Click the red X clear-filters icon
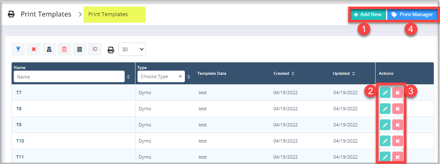Image resolution: width=440 pixels, height=164 pixels. [x=34, y=49]
